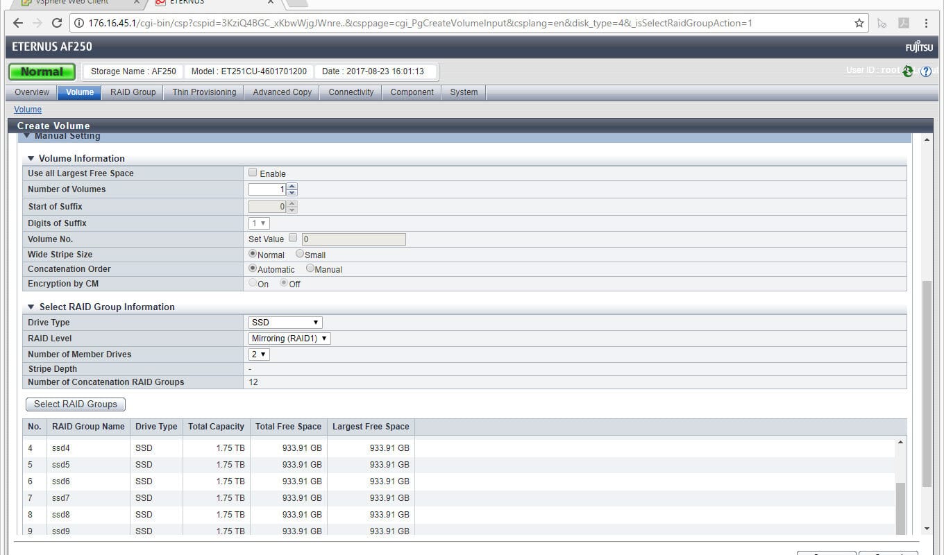Sort by Largest Free Space column header
The image size is (944, 555).
pos(371,427)
